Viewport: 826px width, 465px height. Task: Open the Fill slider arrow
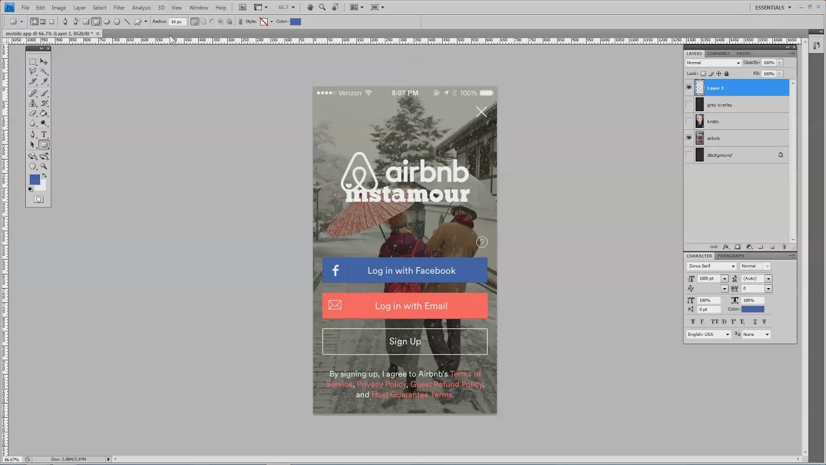(779, 74)
